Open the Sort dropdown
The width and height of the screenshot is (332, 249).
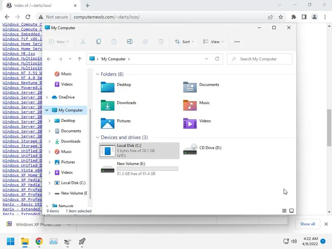[184, 42]
